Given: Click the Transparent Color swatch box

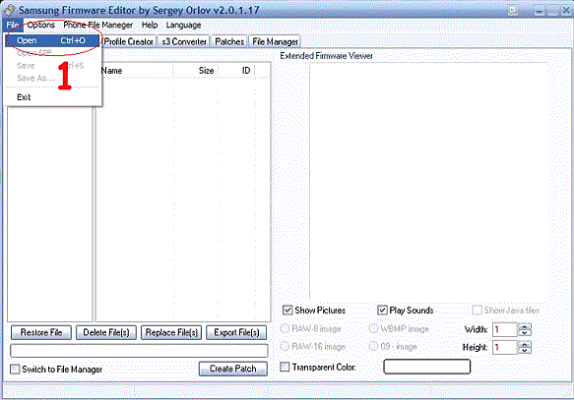Looking at the screenshot, I should 427,367.
